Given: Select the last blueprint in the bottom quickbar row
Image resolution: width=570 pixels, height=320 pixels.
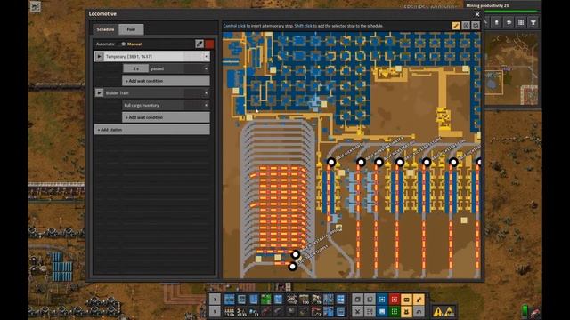Looking at the screenshot, I should click(x=340, y=311).
